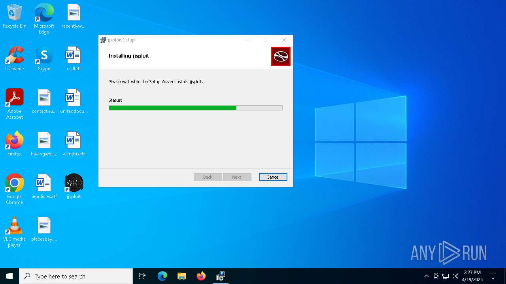Open the taskbar clock showing 2:27 PM
This screenshot has width=506, height=284.
(472, 276)
